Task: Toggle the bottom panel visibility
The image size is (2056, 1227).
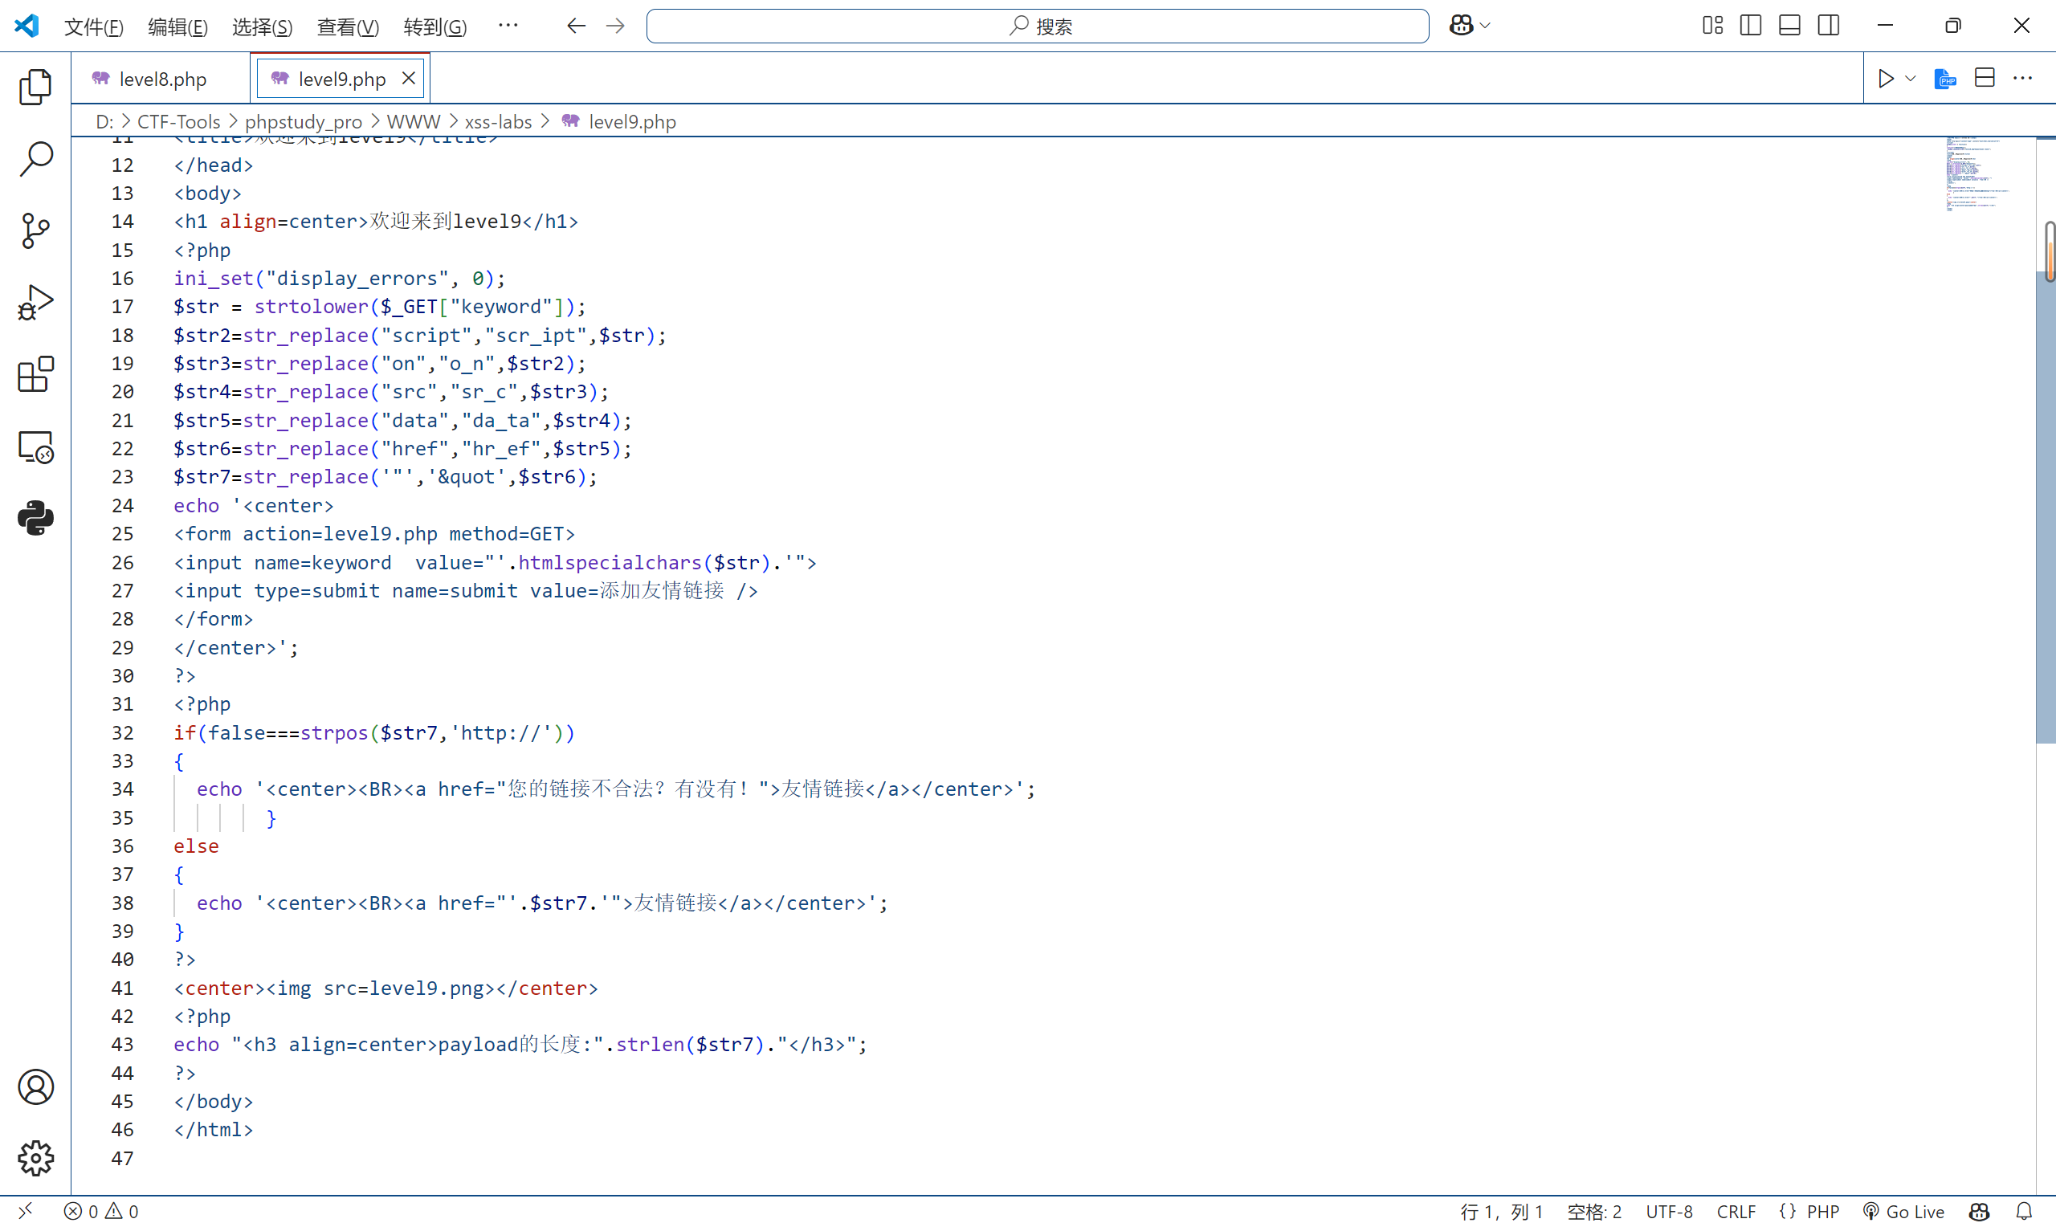Action: 1789,26
